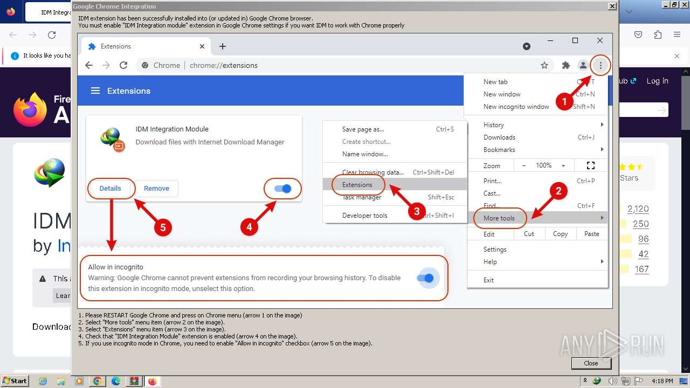The height and width of the screenshot is (388, 690).
Task: Switch to Firefox taskbar button
Action: (x=153, y=381)
